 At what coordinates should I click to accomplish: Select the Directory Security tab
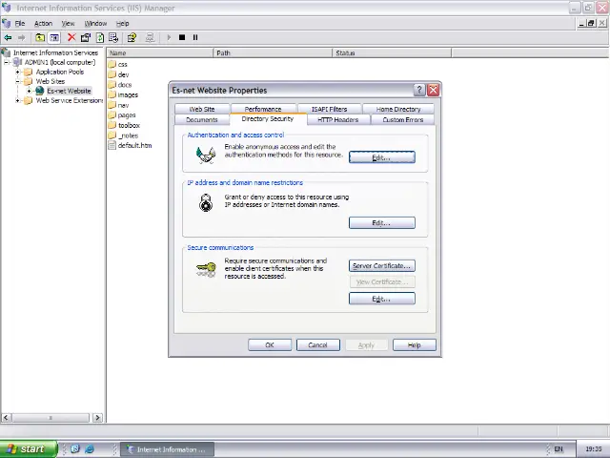point(268,118)
